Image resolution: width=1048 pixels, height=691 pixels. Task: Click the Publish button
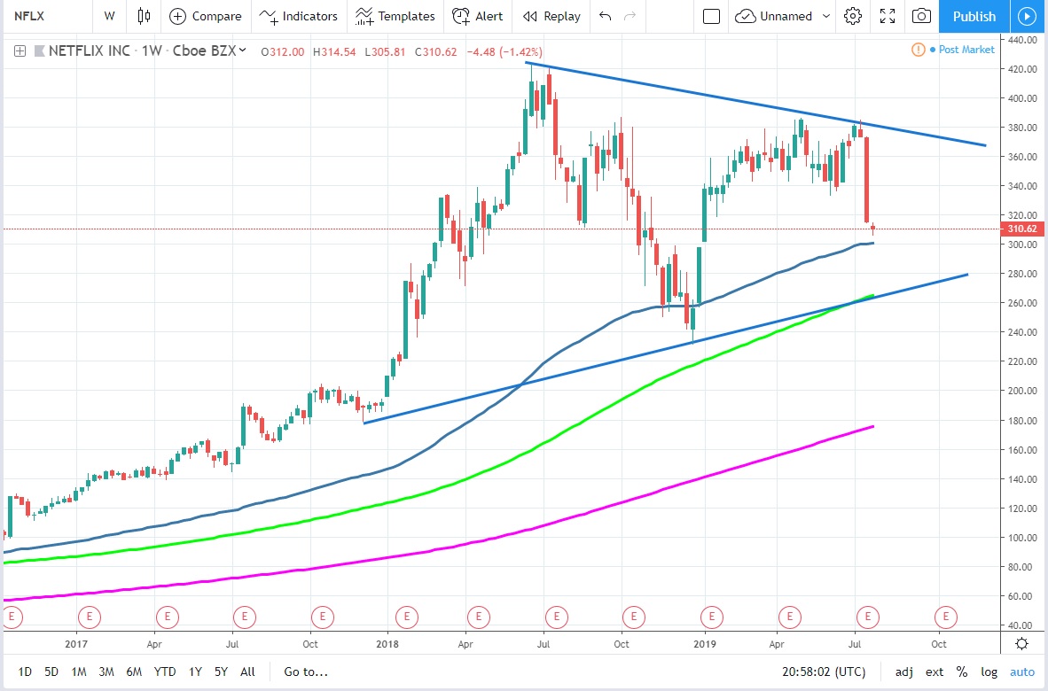974,16
